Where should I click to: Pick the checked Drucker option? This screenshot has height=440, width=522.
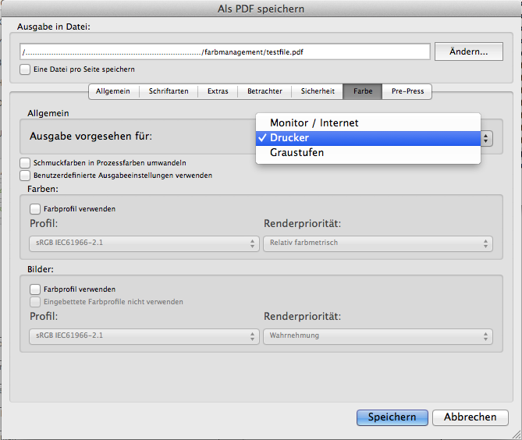tap(289, 138)
